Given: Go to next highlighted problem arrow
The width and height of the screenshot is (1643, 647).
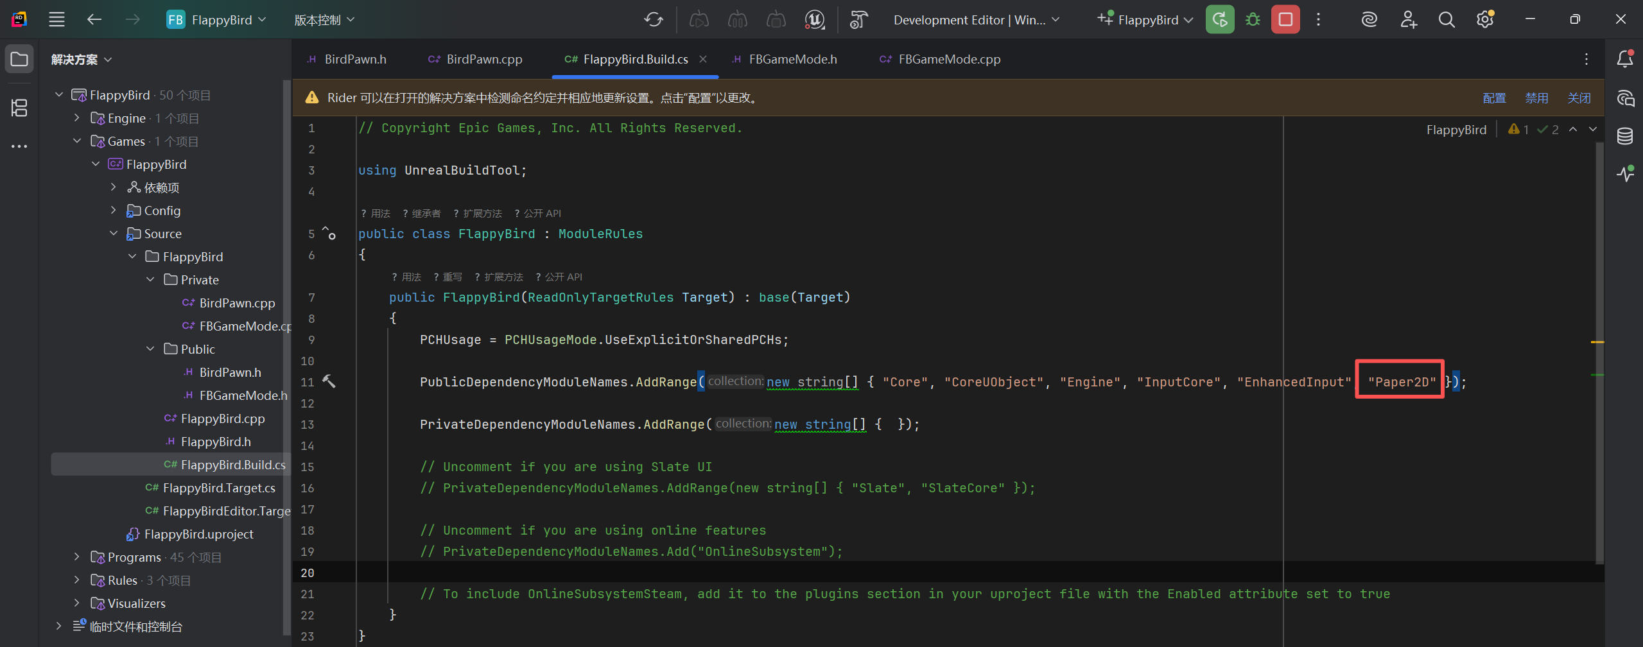Looking at the screenshot, I should (1593, 129).
